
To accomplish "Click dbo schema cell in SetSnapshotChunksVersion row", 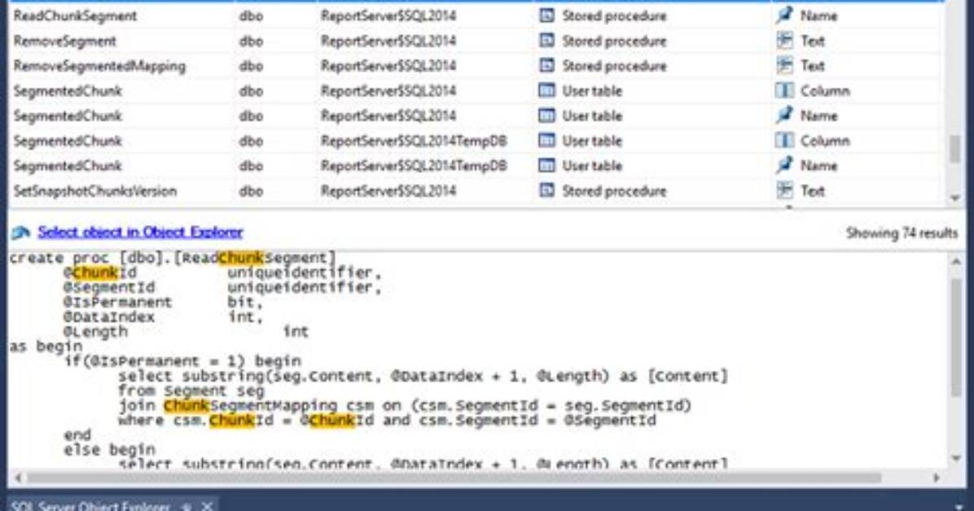I will click(251, 190).
